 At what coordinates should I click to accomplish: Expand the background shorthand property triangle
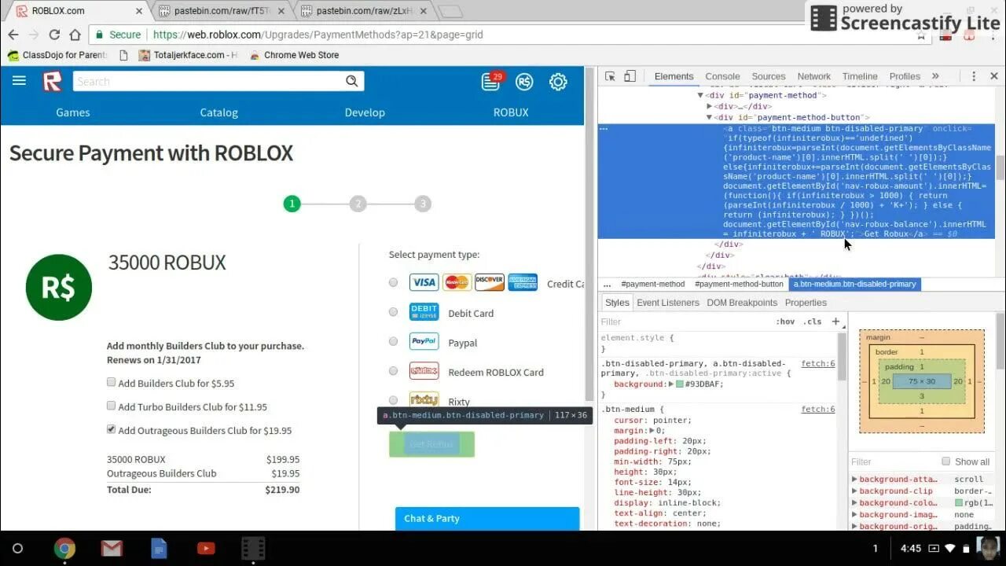(671, 384)
